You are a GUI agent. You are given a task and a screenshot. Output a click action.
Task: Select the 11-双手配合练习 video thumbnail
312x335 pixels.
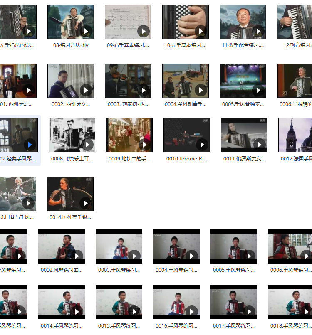click(243, 22)
